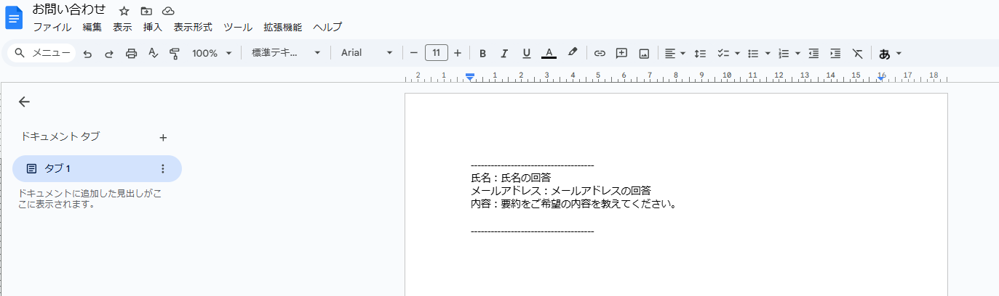Click the print icon in toolbar

pos(131,53)
